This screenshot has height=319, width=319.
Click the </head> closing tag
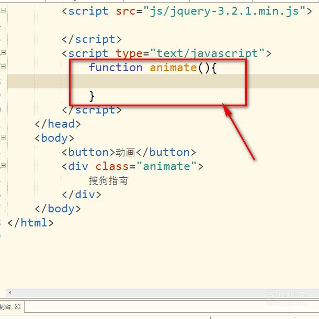(58, 124)
